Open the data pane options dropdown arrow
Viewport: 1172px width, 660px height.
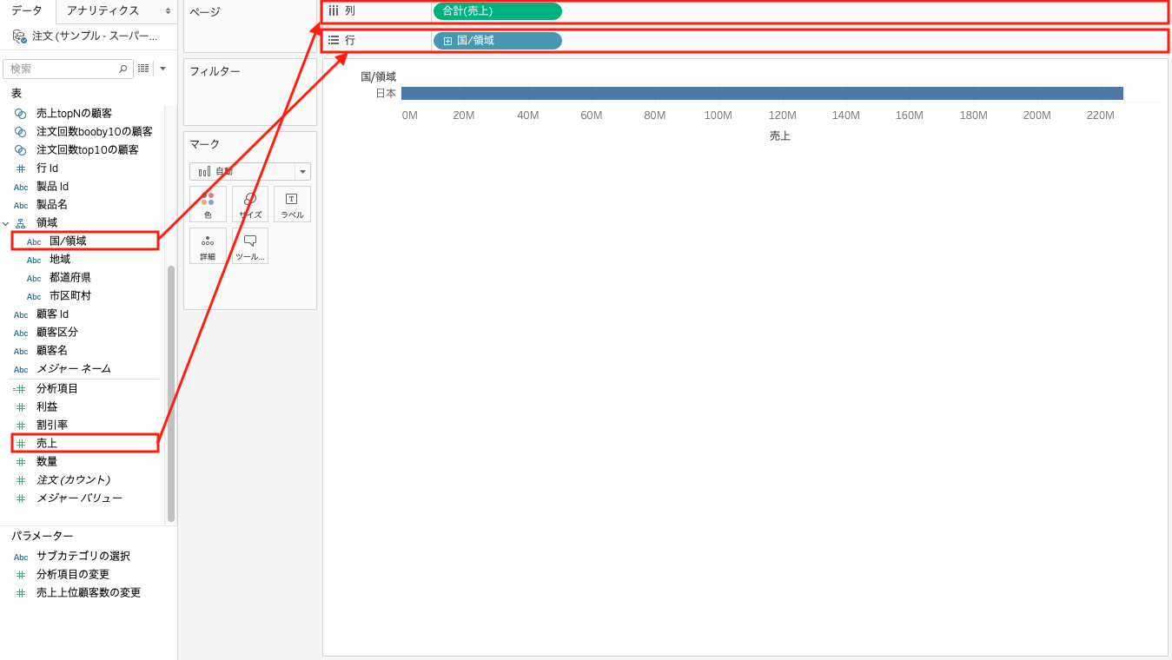pos(162,69)
